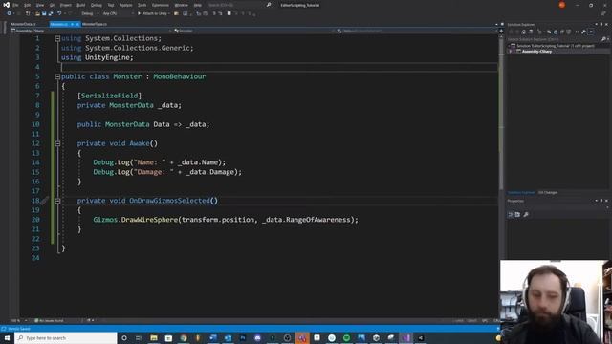612x344 pixels.
Task: Open Spotify from the taskbar
Action: [346, 337]
